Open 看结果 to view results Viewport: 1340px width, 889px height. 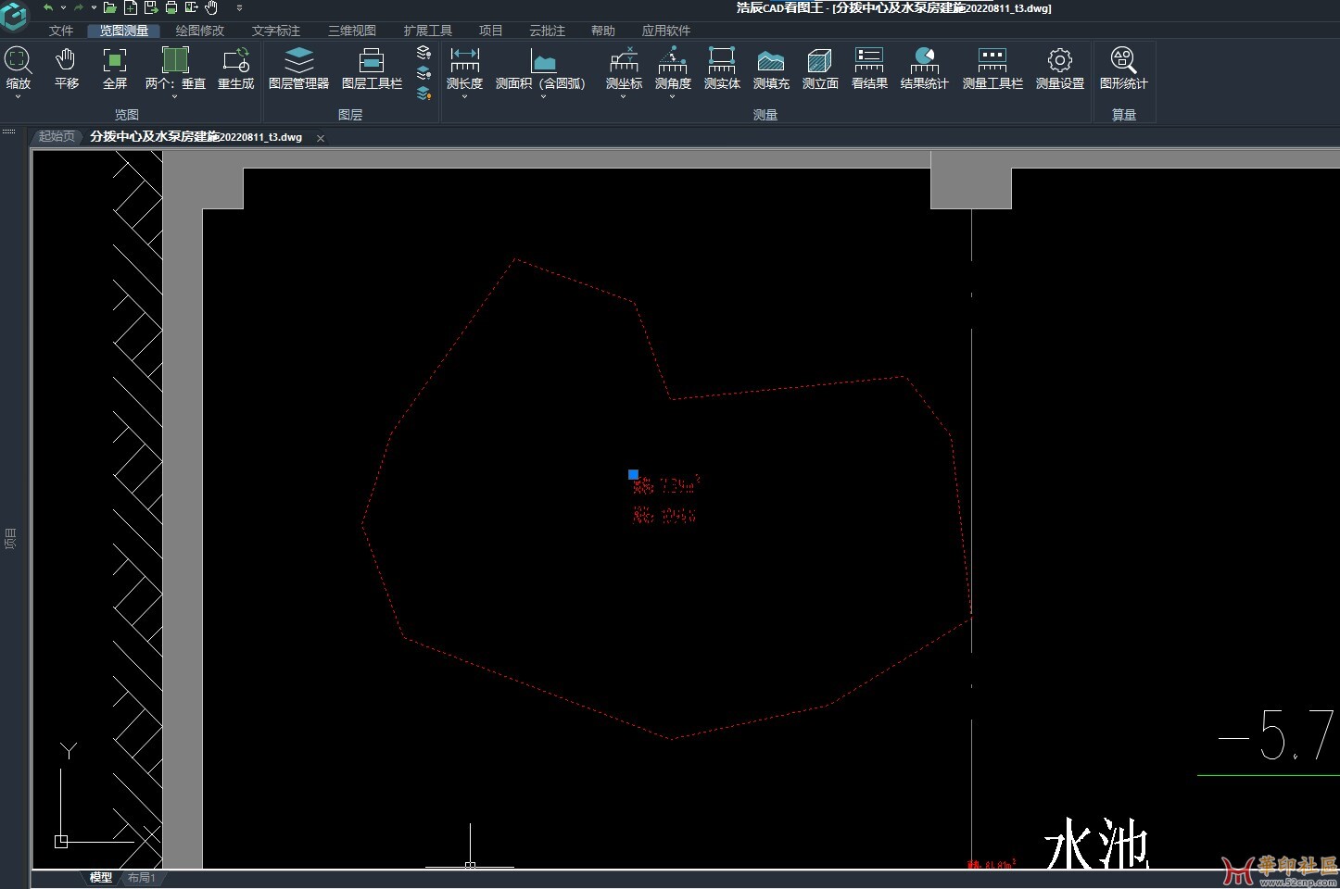pyautogui.click(x=869, y=69)
